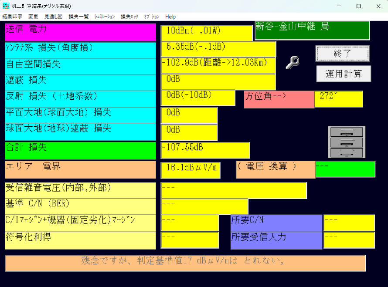
Task: Open the シュミレーション menu
Action: coord(105,17)
